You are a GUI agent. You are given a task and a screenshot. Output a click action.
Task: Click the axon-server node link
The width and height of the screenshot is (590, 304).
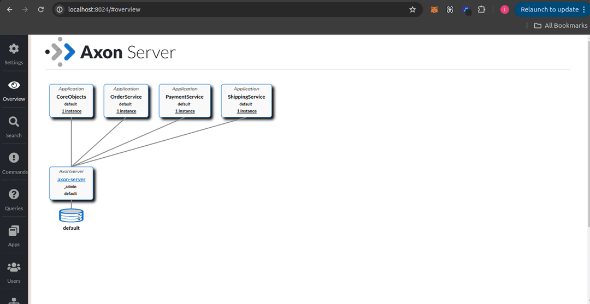click(71, 180)
